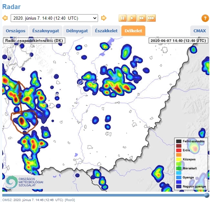Pause the radar animation

[122, 18]
